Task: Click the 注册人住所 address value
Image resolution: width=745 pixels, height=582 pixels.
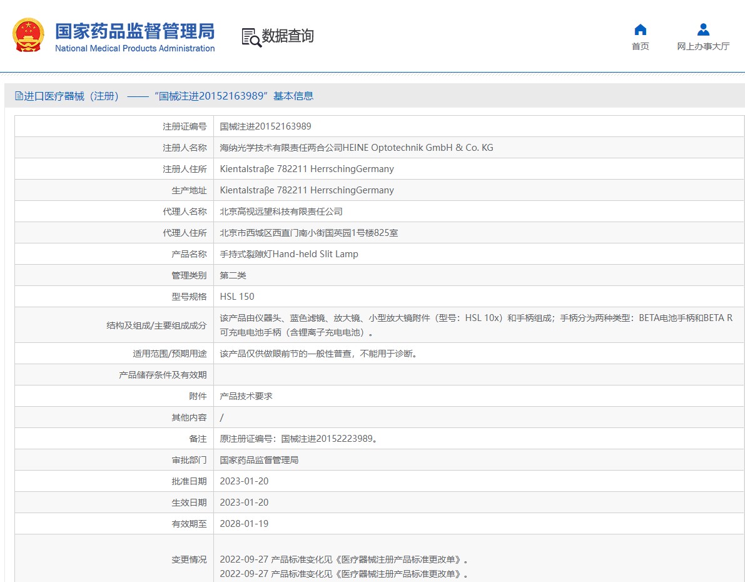Action: click(307, 169)
